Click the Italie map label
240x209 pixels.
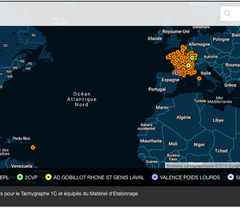pos(206,73)
